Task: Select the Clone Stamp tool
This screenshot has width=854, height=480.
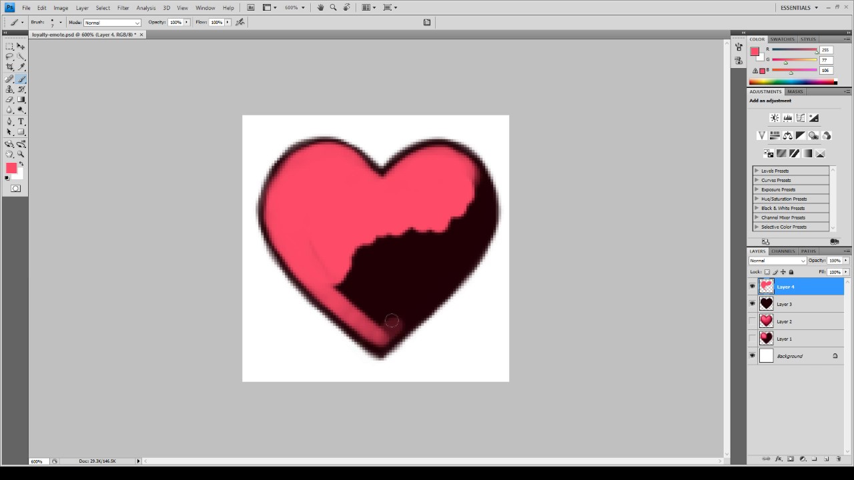Action: click(x=9, y=89)
